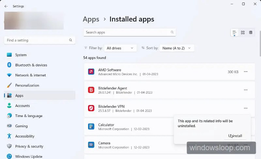Open more options for AMD Software

tap(246, 72)
